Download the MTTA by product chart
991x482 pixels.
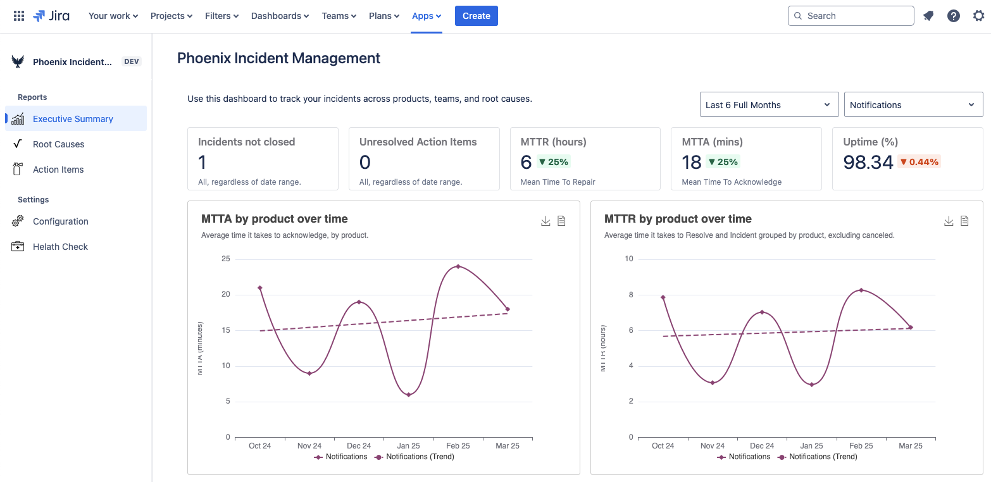tap(545, 221)
